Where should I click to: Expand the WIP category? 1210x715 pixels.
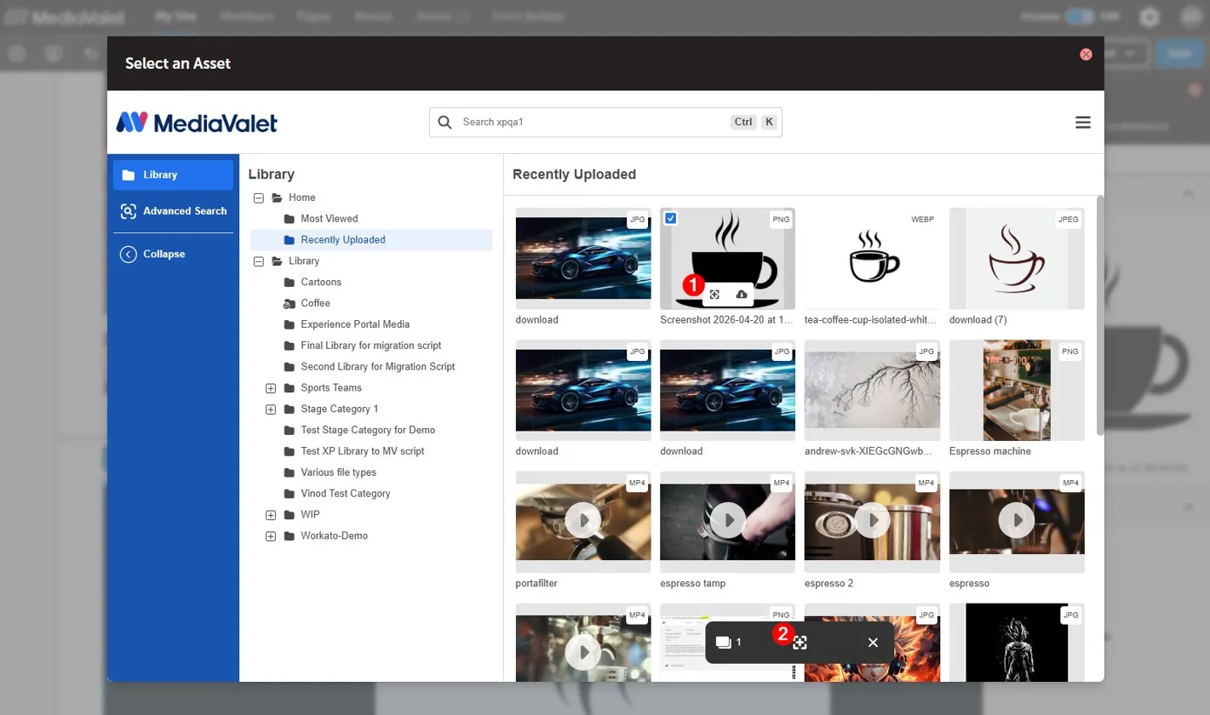[x=271, y=515]
